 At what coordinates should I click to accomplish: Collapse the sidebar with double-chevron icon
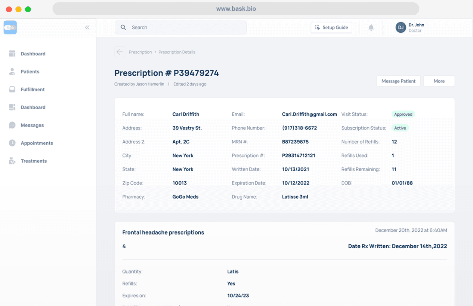coord(87,28)
